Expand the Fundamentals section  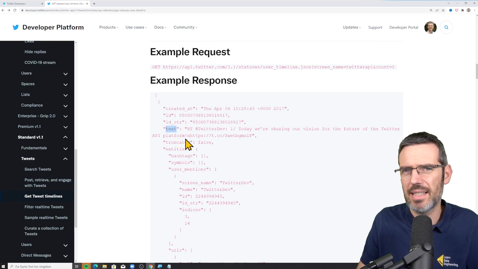(65, 149)
